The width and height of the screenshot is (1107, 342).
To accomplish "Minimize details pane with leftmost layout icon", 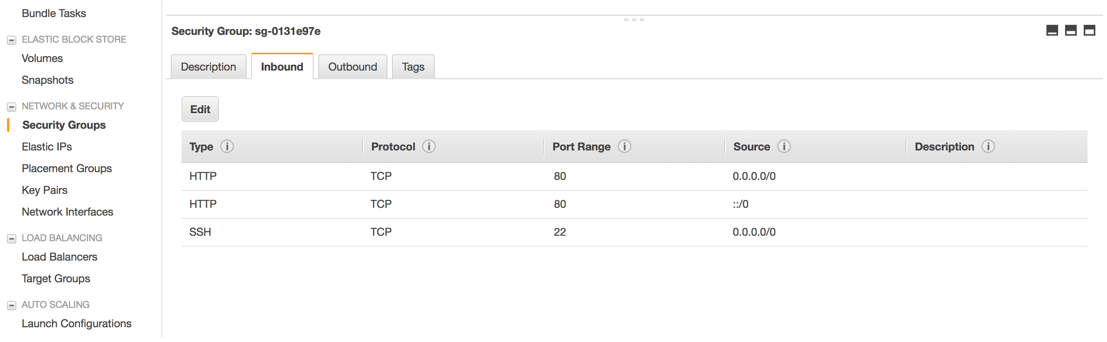I will 1052,31.
